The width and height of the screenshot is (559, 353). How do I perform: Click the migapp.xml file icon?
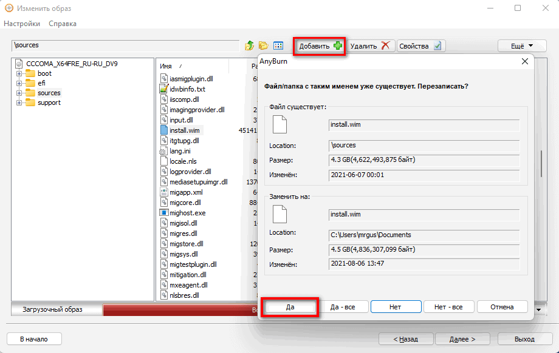pos(163,192)
